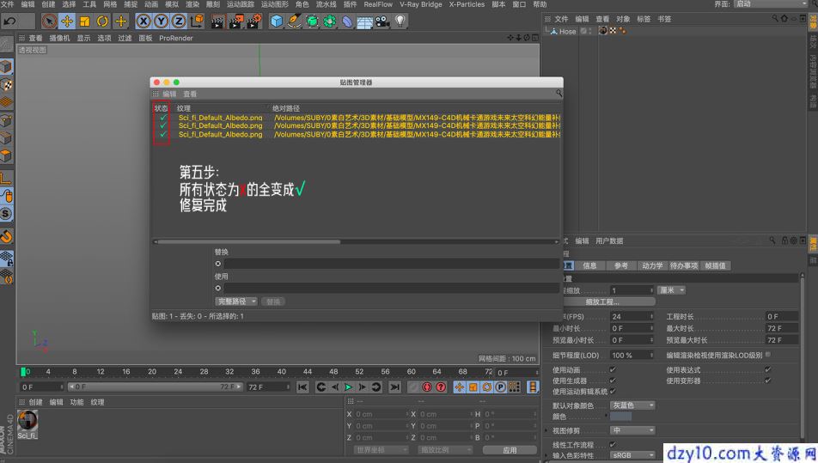Activate the Move tool in the toolbar

[67, 21]
